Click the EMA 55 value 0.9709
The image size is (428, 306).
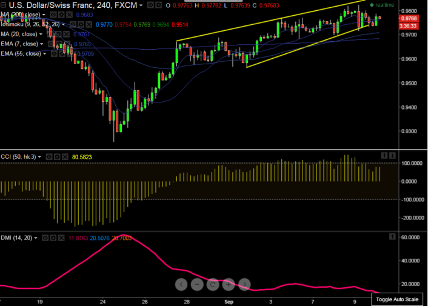tap(85, 54)
